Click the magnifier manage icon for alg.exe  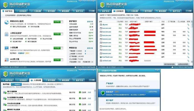coord(188,24)
